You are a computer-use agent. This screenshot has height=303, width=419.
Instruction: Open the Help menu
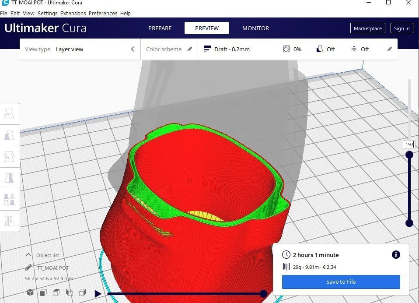point(126,14)
